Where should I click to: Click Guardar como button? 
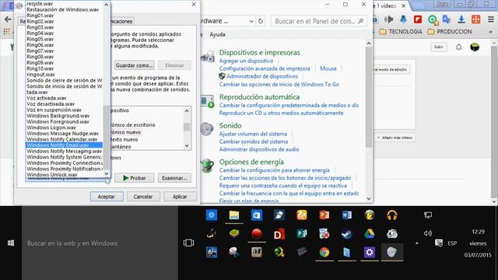coord(135,65)
